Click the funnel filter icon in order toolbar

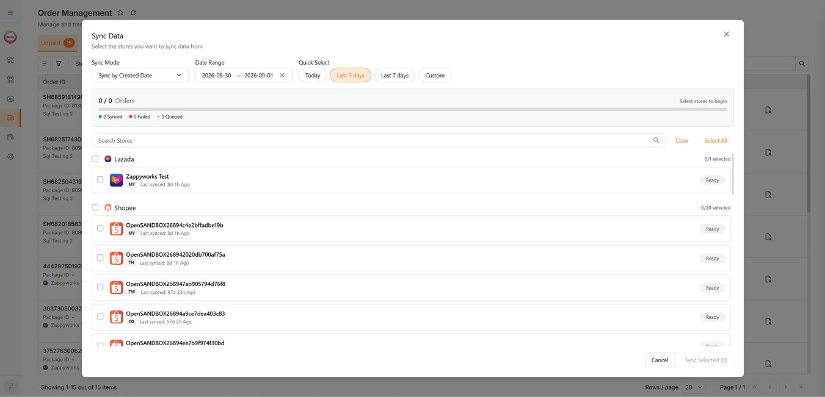coord(59,63)
